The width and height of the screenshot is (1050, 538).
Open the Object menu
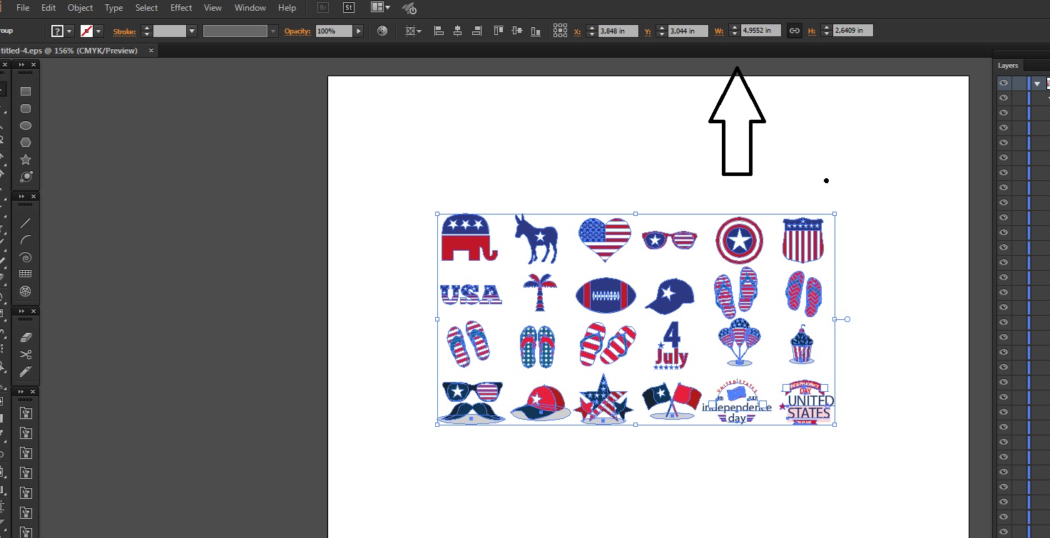point(80,8)
